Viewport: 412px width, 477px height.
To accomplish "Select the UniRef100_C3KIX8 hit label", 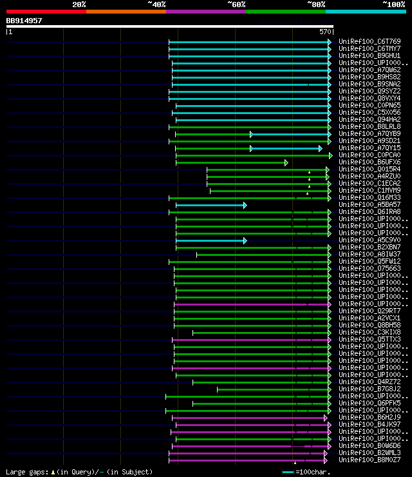I will tap(370, 332).
